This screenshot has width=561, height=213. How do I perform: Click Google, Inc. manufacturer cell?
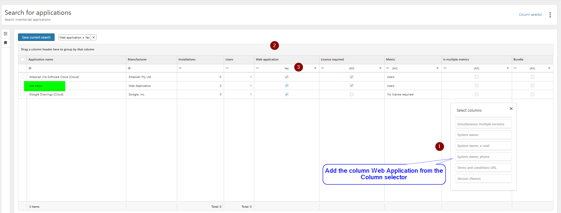137,95
